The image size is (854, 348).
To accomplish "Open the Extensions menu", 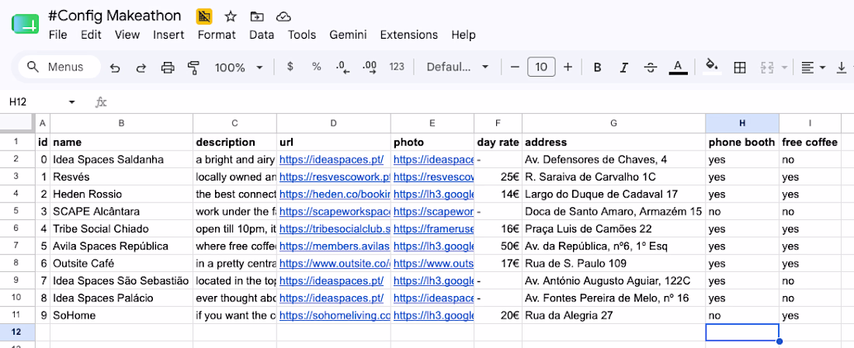I will tap(409, 35).
